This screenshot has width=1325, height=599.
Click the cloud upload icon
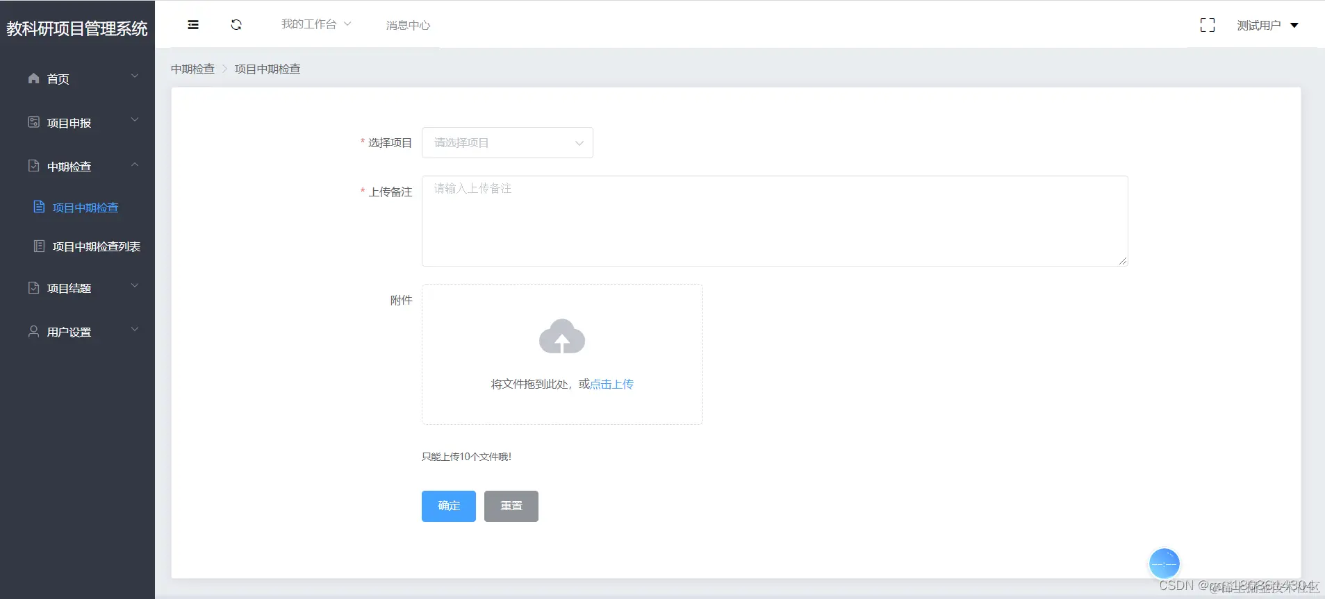(562, 337)
